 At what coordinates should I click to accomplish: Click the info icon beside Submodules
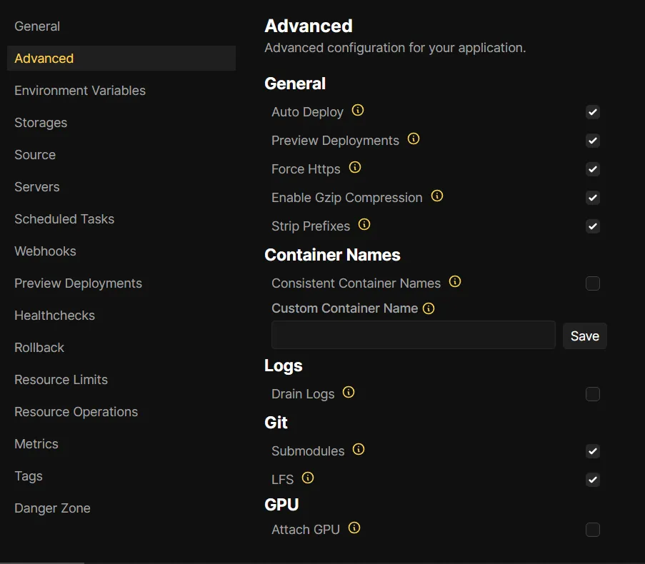pos(359,450)
